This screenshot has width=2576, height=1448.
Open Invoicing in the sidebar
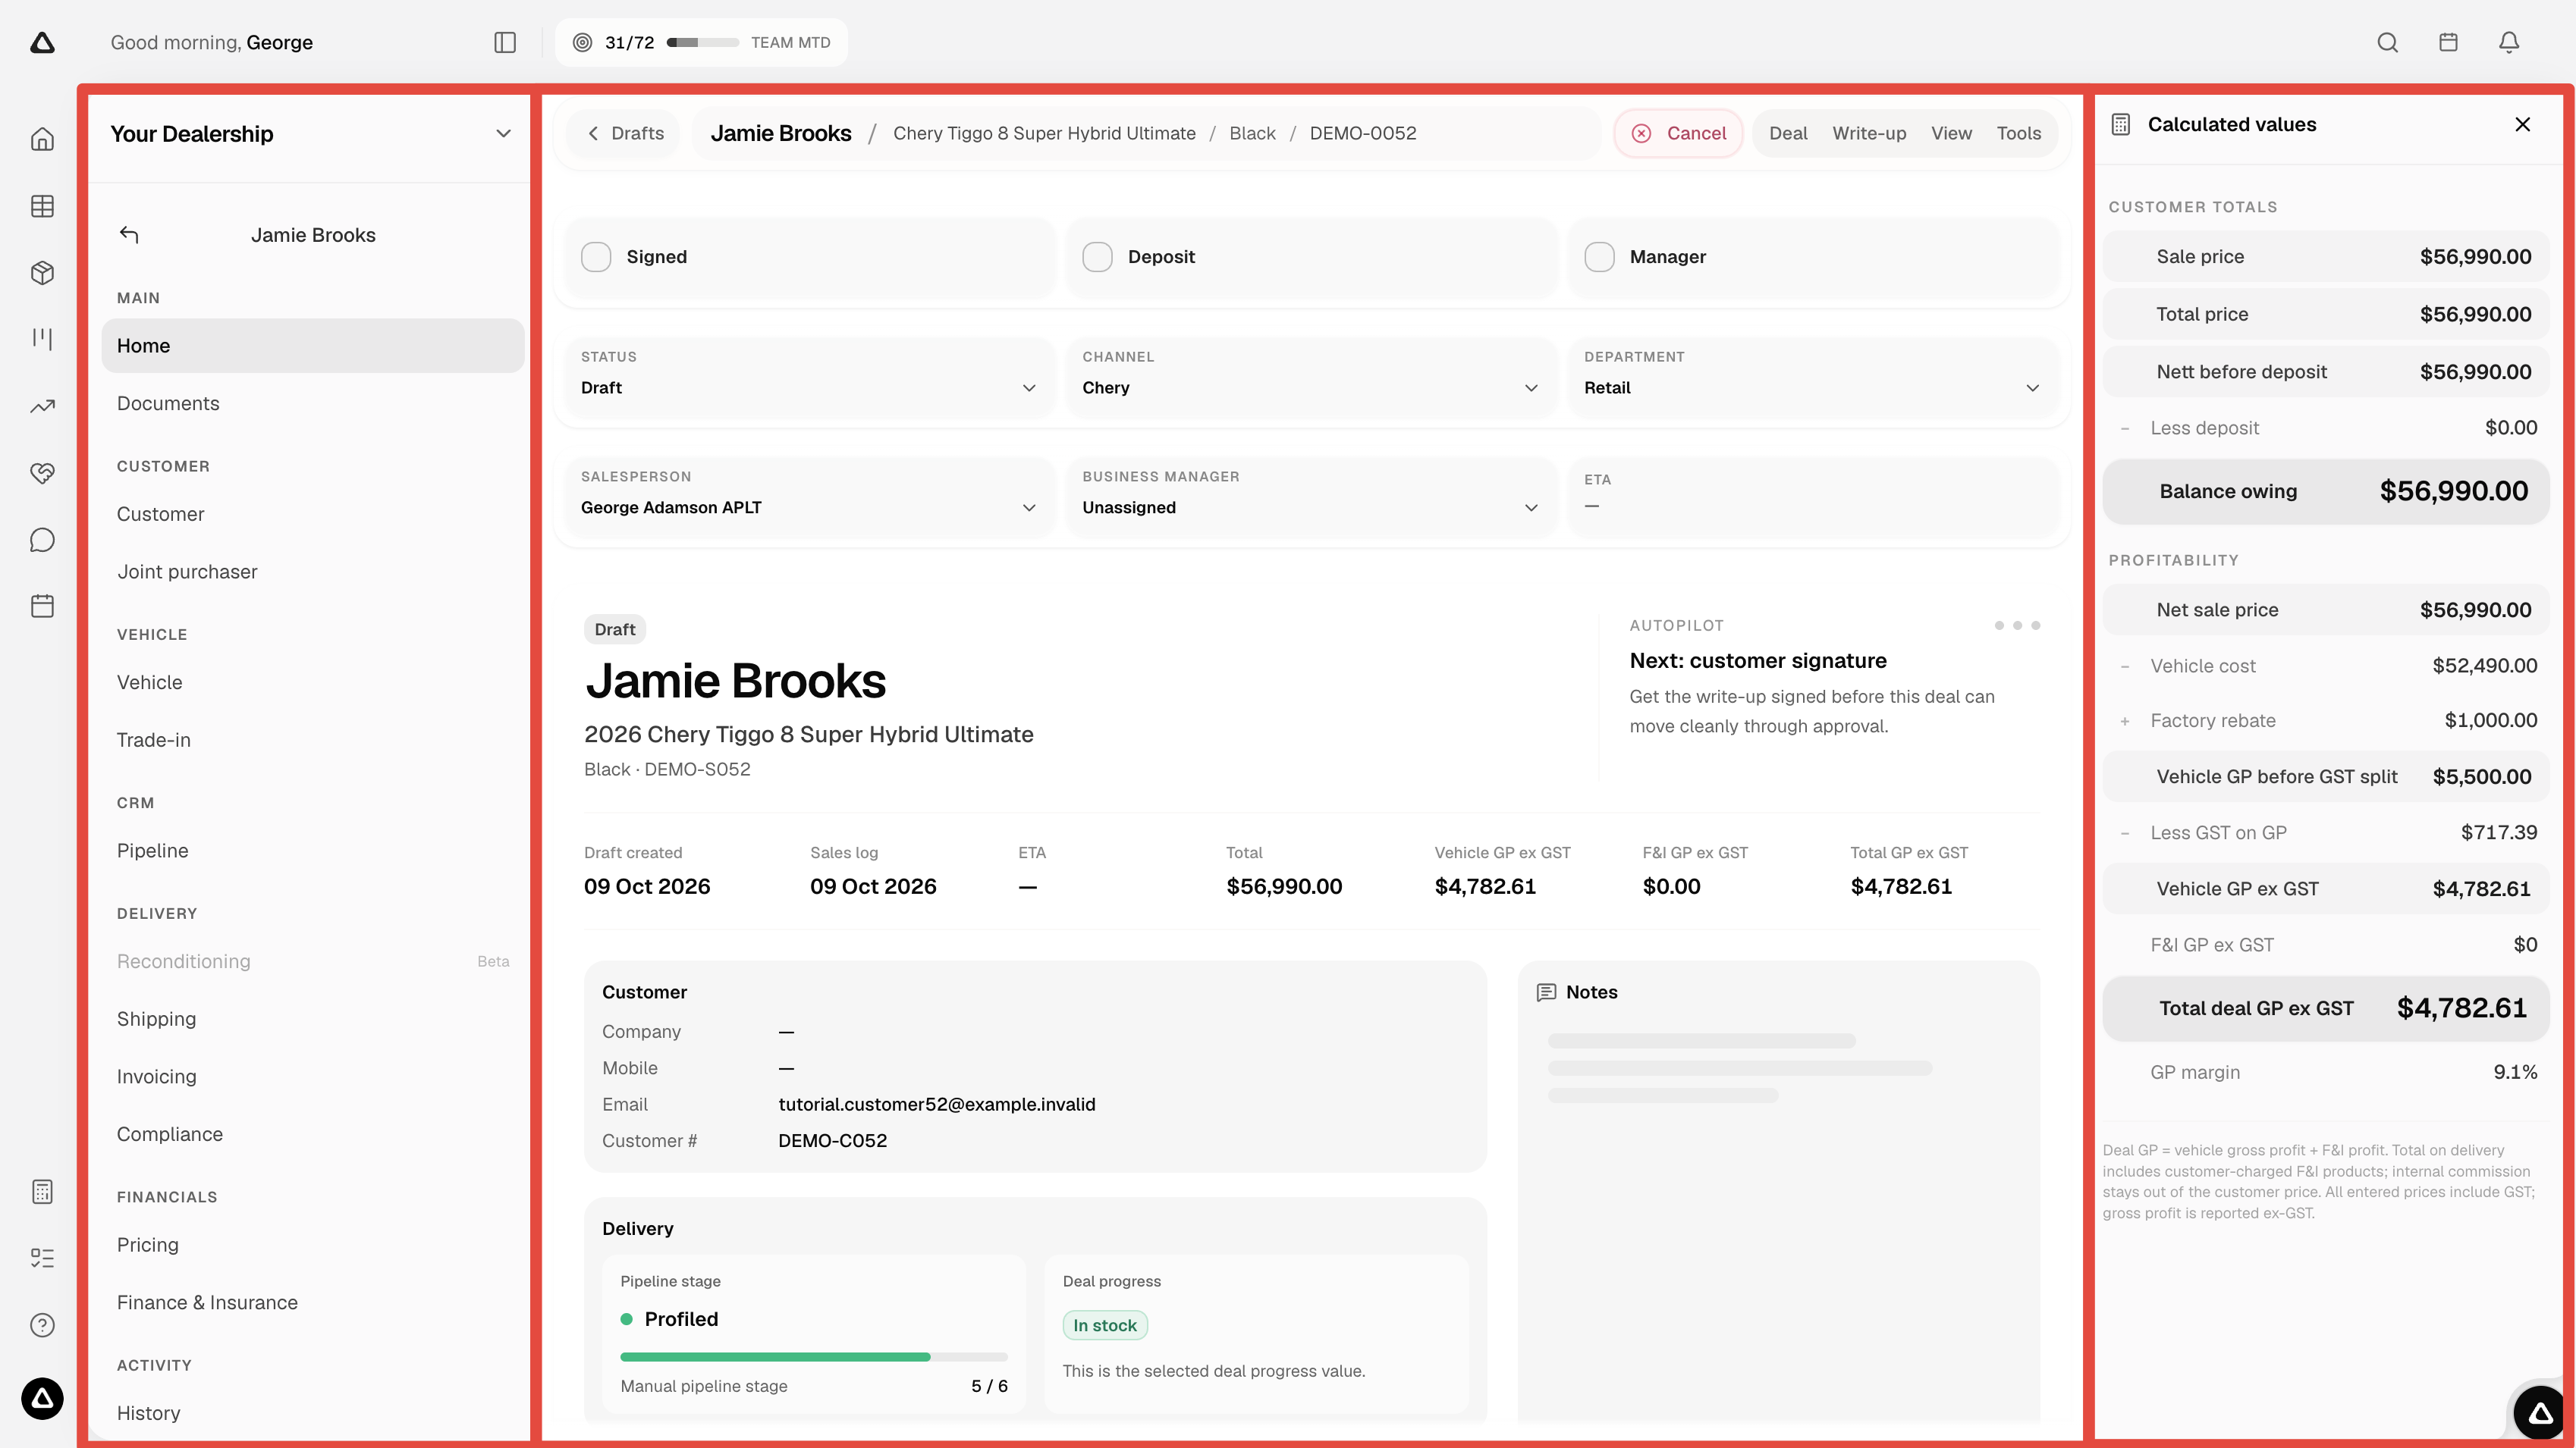pyautogui.click(x=313, y=1077)
